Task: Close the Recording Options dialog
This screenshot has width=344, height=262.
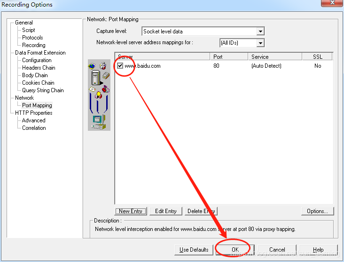Action: pos(332,3)
